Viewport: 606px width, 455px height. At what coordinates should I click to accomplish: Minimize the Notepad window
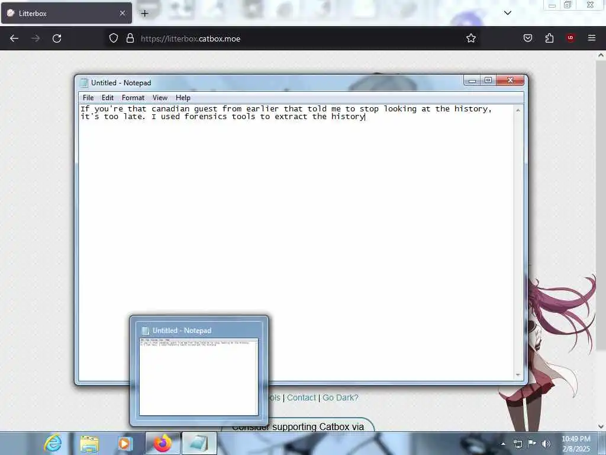472,81
